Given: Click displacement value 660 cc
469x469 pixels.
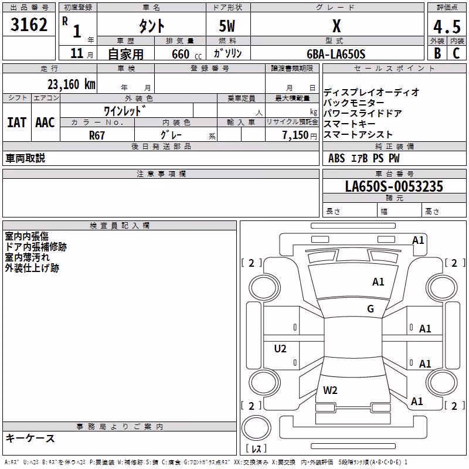Looking at the screenshot, I should 186,54.
